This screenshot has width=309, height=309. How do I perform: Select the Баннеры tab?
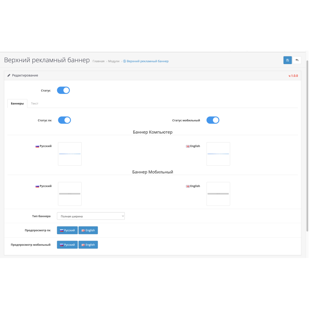point(17,104)
